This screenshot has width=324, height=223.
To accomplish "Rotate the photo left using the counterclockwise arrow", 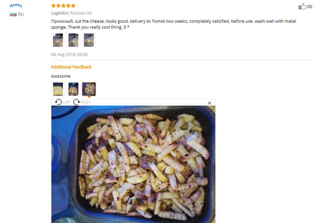I will coord(58,102).
